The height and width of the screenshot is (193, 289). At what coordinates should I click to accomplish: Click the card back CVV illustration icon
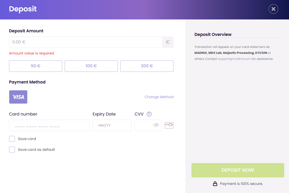(x=169, y=125)
